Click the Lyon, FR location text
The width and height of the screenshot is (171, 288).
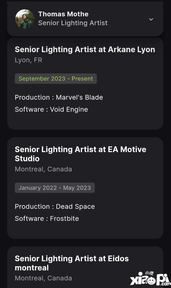click(28, 60)
